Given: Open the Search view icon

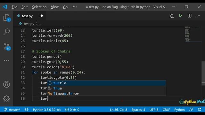Looking at the screenshot, I should coord(6,32).
